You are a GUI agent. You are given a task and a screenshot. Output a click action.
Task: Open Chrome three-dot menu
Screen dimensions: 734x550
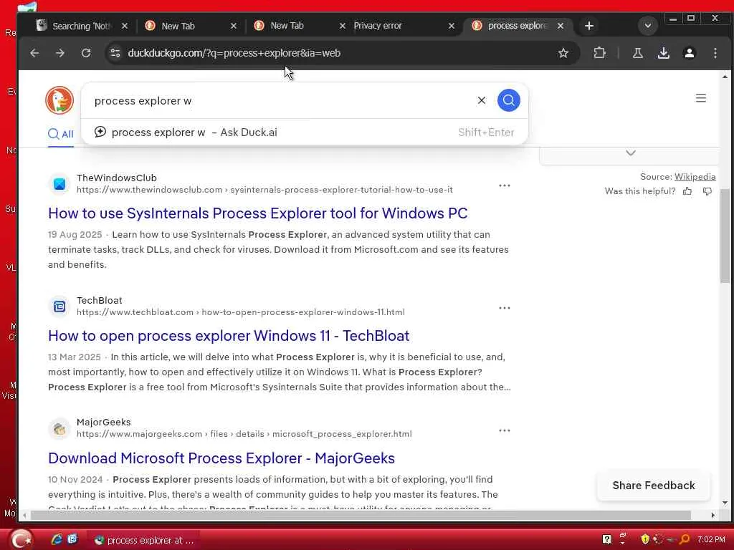(715, 53)
